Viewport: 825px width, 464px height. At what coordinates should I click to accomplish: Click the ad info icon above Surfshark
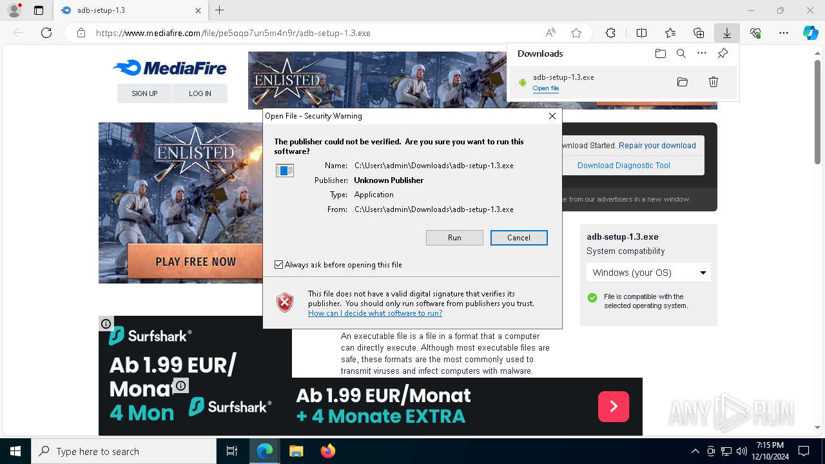[x=106, y=324]
